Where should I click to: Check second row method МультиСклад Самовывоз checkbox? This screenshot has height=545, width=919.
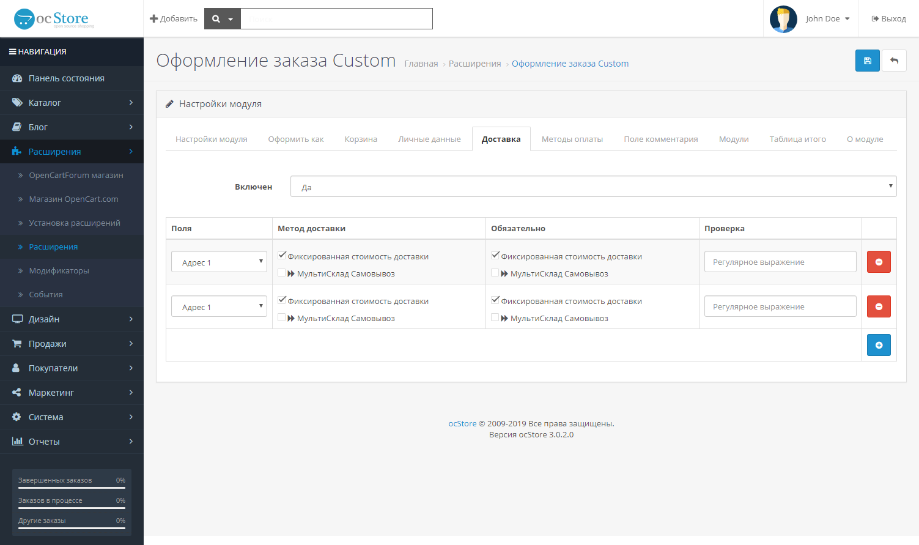(x=282, y=317)
